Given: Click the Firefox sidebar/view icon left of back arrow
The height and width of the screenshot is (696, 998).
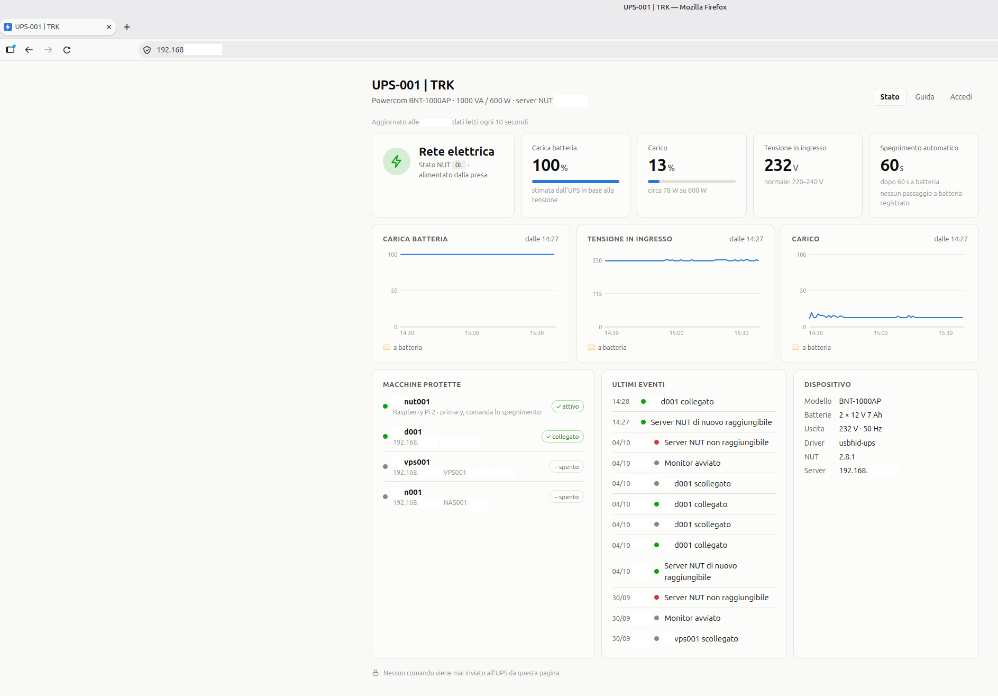Looking at the screenshot, I should point(11,49).
